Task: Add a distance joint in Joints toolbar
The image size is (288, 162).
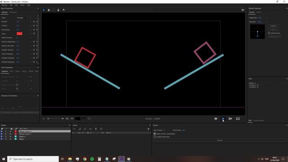Action: (x=74, y=129)
